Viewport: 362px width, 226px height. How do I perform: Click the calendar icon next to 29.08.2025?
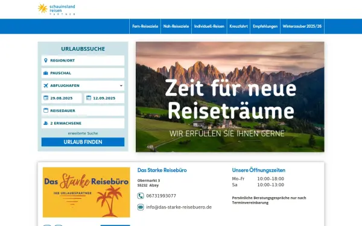tap(46, 98)
